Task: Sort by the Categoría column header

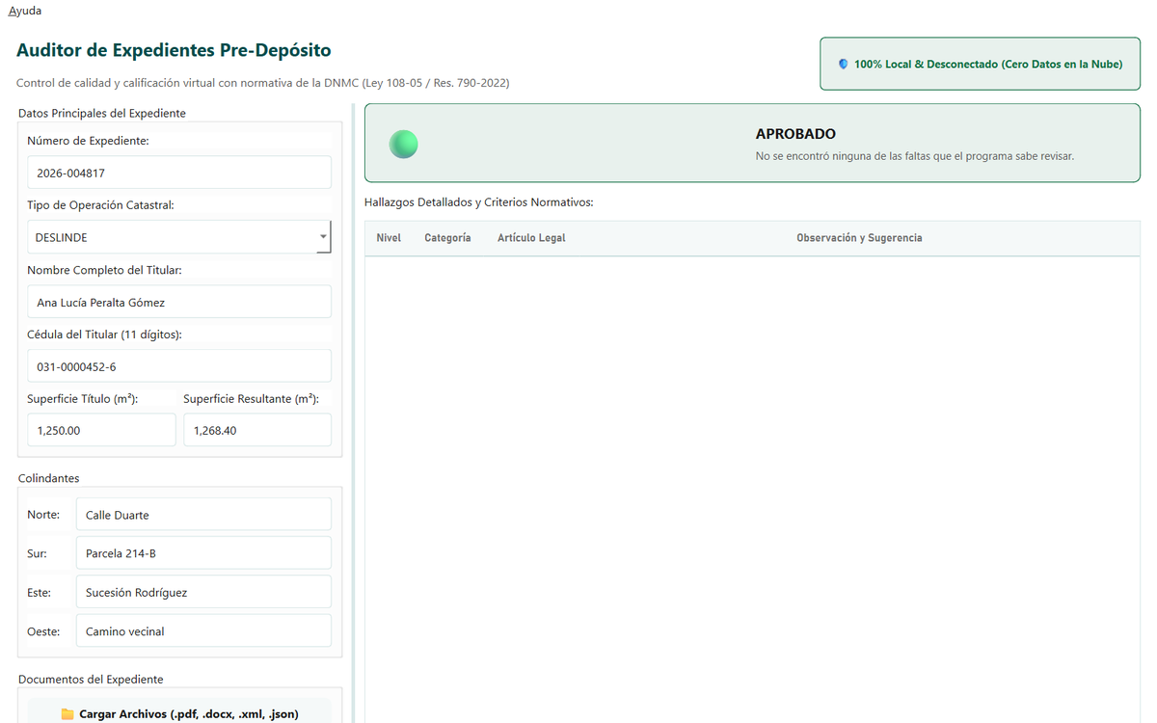Action: point(447,238)
